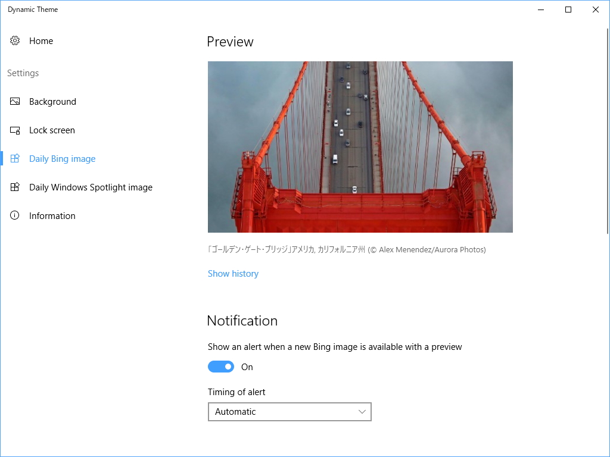Turn off the new Bing image alert toggle
Viewport: 610px width, 457px height.
[x=221, y=367]
